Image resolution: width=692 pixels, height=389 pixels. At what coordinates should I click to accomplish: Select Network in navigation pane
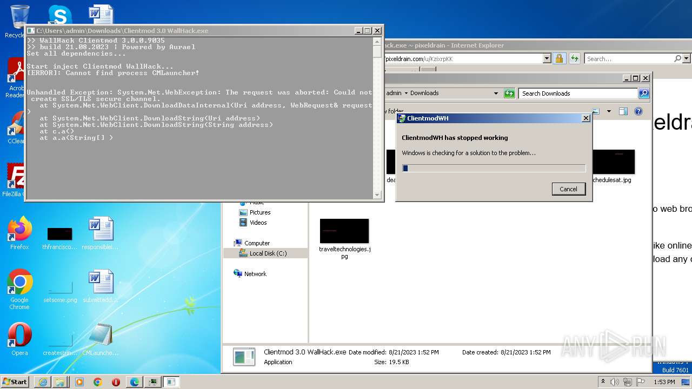250,274
